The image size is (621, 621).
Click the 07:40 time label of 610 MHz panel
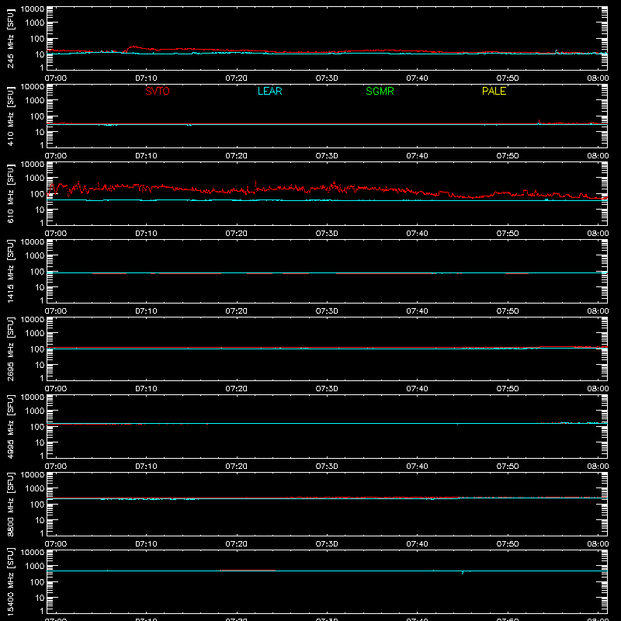[x=417, y=234]
